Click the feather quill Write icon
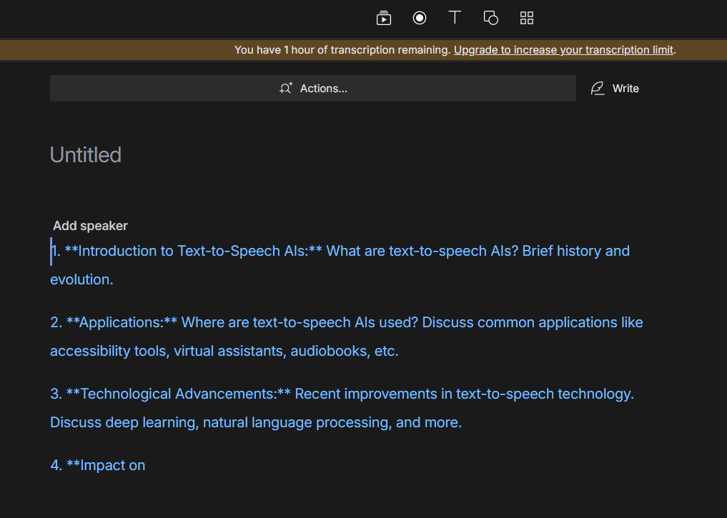The image size is (727, 518). click(598, 89)
